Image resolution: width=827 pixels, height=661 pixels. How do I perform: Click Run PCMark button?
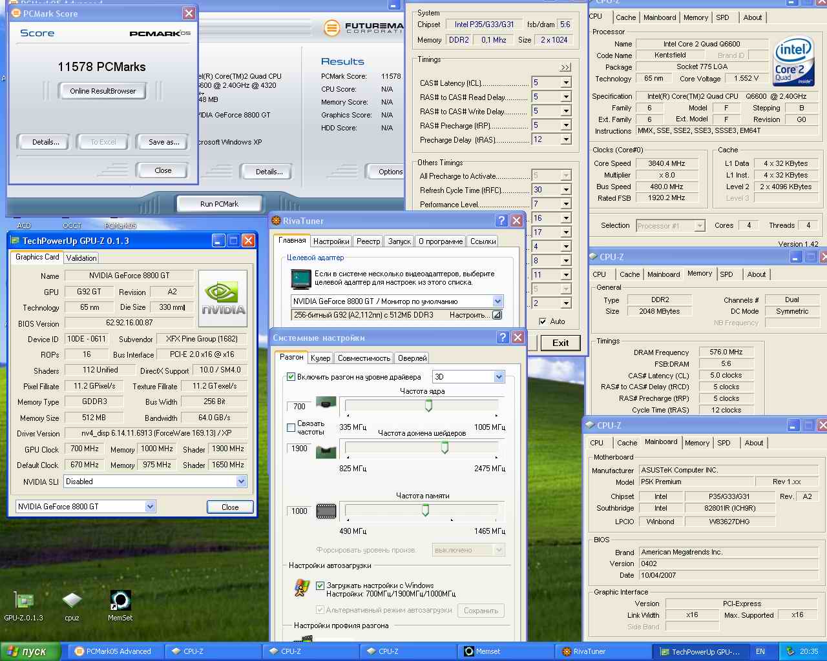[x=219, y=204]
